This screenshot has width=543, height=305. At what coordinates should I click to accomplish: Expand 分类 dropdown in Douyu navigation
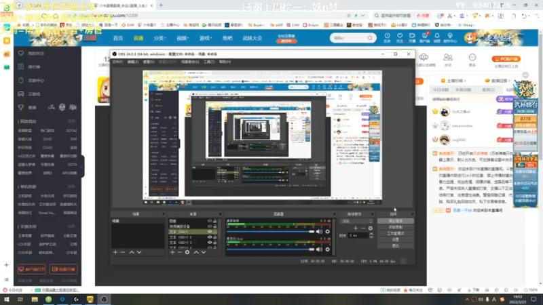pyautogui.click(x=160, y=38)
